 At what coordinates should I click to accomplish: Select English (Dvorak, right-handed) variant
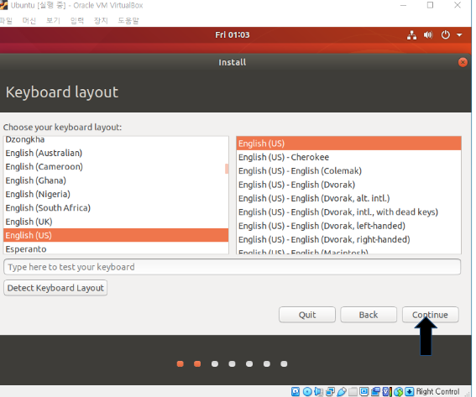[x=348, y=239]
